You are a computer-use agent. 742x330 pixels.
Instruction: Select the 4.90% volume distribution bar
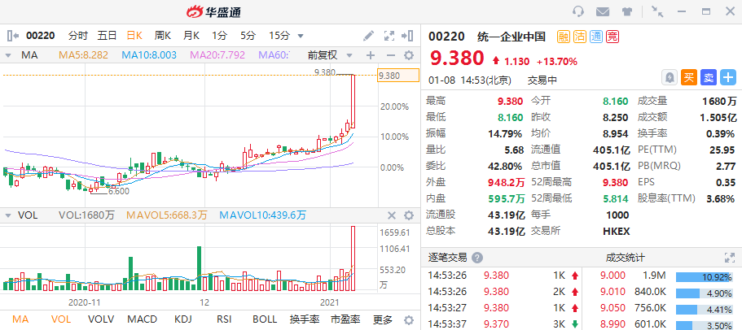pyautogui.click(x=705, y=293)
